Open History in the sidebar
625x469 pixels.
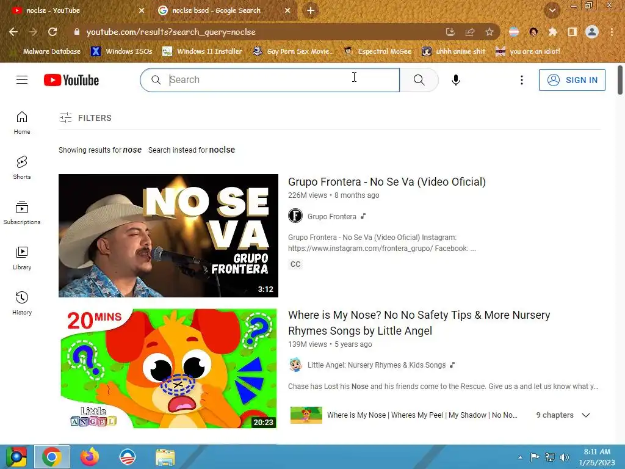[x=22, y=304]
